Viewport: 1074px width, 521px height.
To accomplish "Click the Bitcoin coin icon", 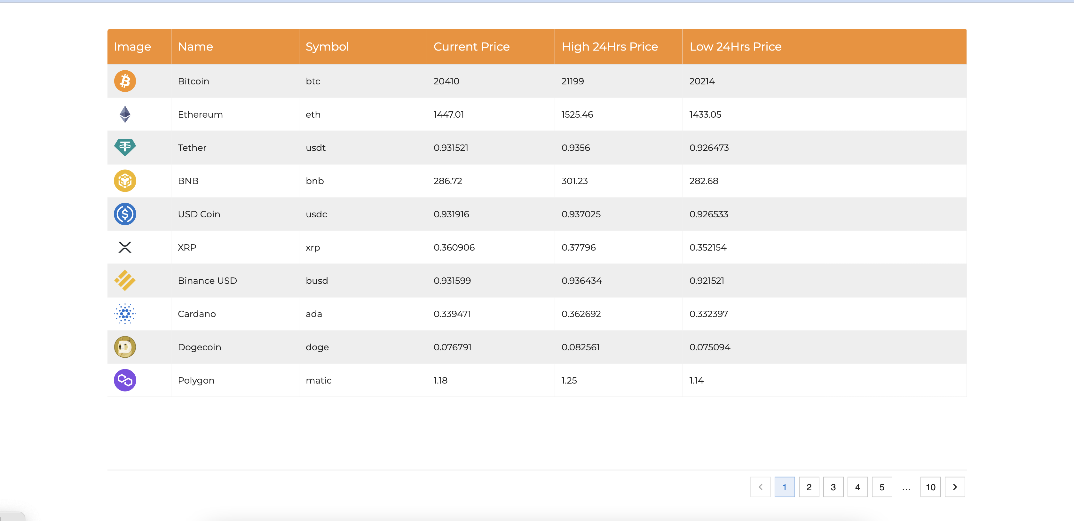I will tap(125, 81).
